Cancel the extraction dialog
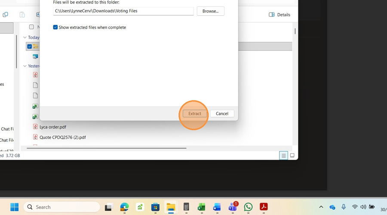 pyautogui.click(x=222, y=113)
